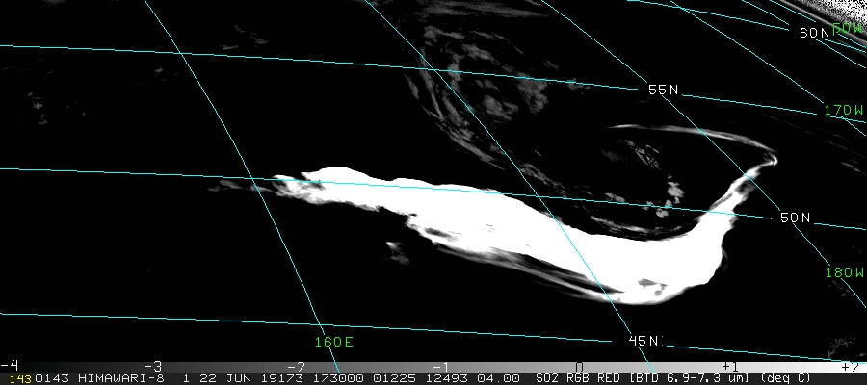Click the -4 tick on color scale

tap(10, 366)
